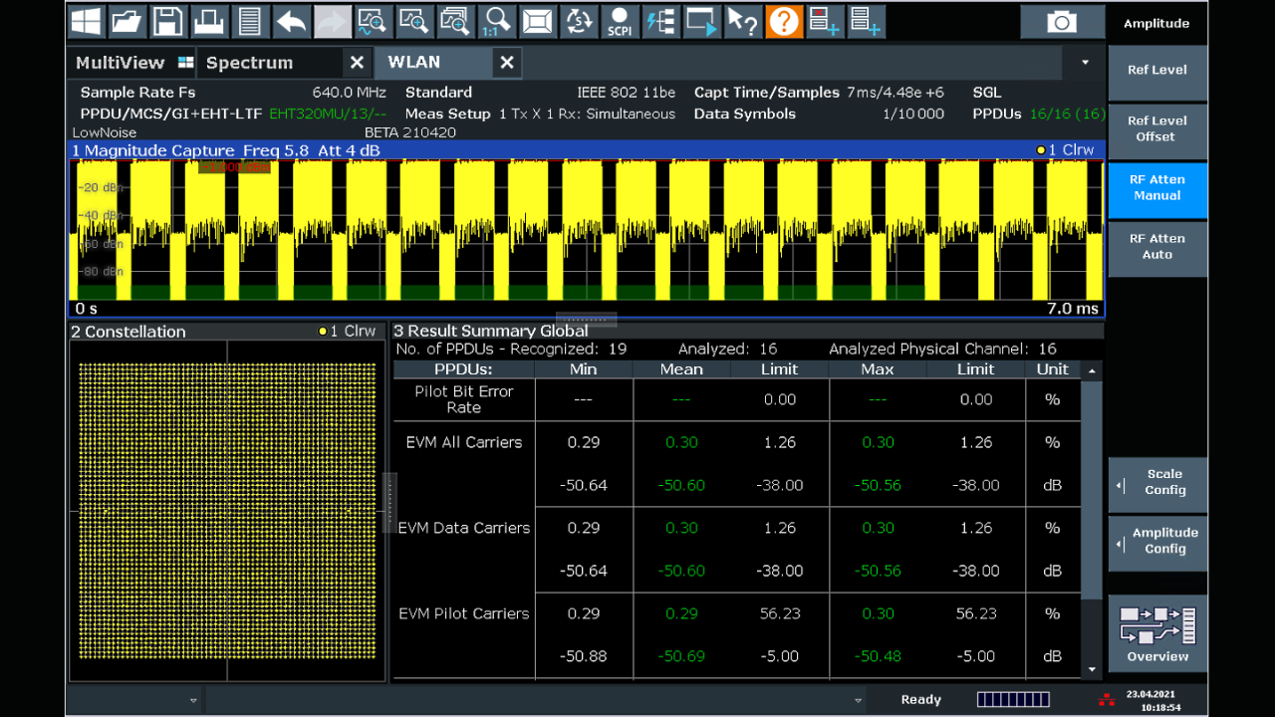This screenshot has height=717, width=1275.
Task: Select the Constellation window title
Action: click(x=128, y=332)
